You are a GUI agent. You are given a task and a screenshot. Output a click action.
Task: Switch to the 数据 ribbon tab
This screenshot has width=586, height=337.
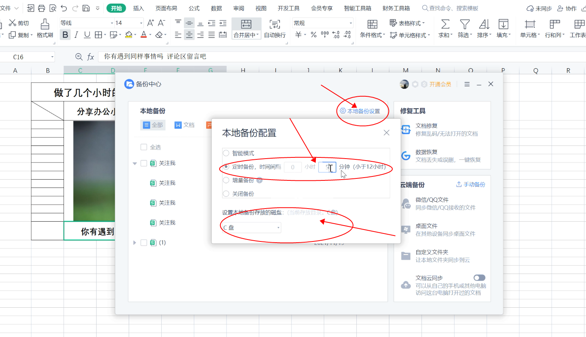point(217,8)
